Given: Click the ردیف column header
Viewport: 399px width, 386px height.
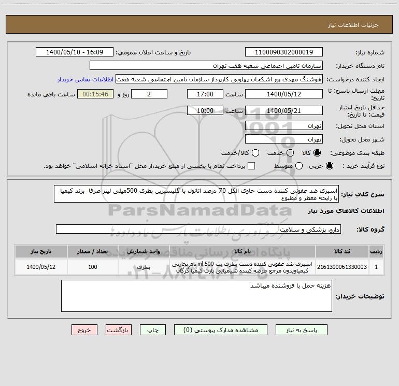Looking at the screenshot, I should pyautogui.click(x=376, y=252).
